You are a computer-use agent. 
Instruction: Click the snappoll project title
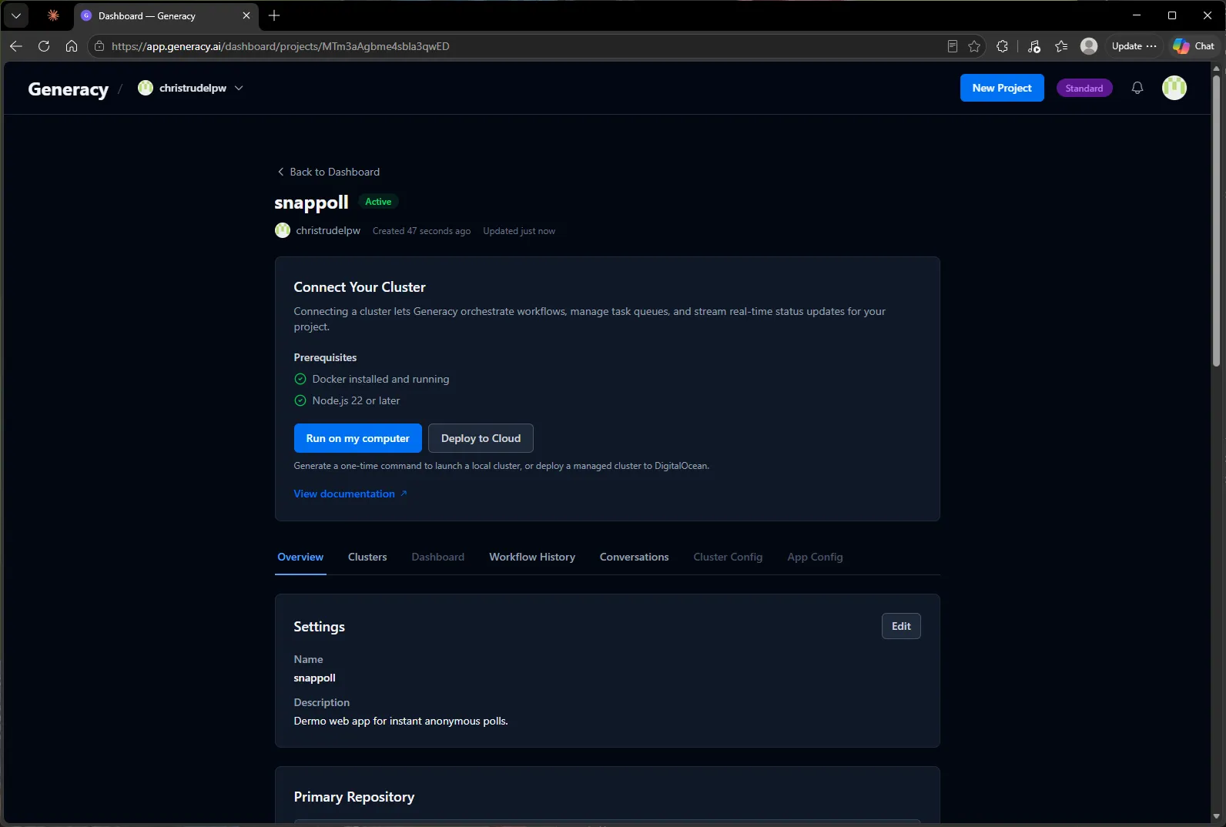(311, 202)
